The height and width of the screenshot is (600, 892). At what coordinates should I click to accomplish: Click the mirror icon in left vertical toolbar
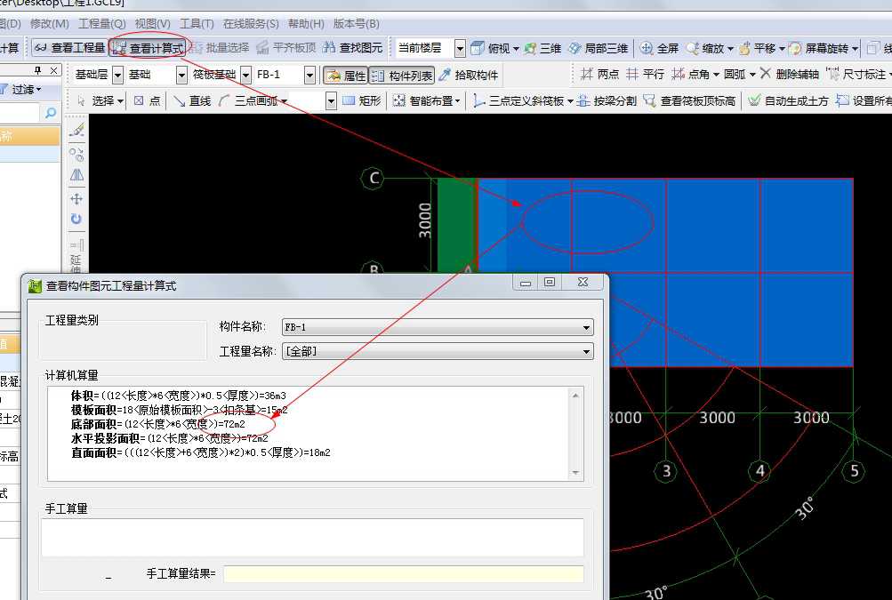pos(76,175)
